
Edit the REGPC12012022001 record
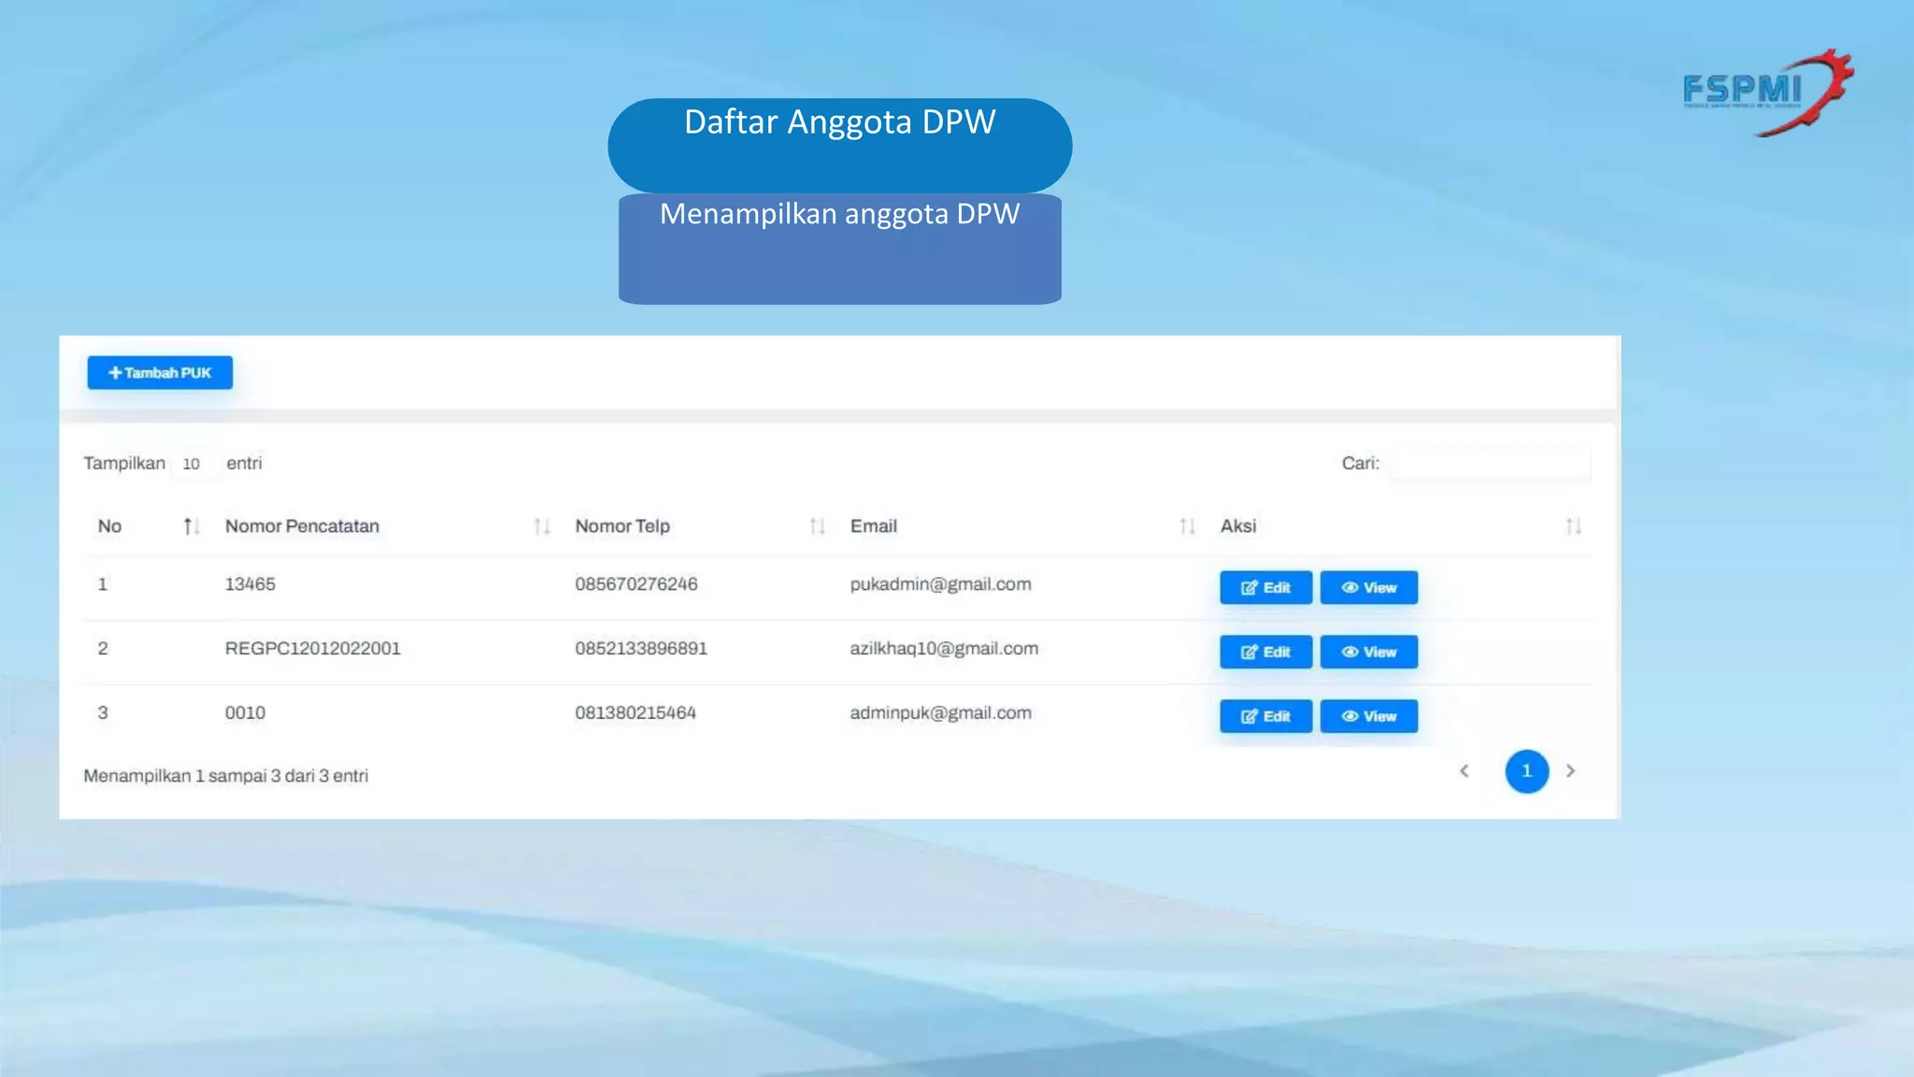pyautogui.click(x=1265, y=652)
